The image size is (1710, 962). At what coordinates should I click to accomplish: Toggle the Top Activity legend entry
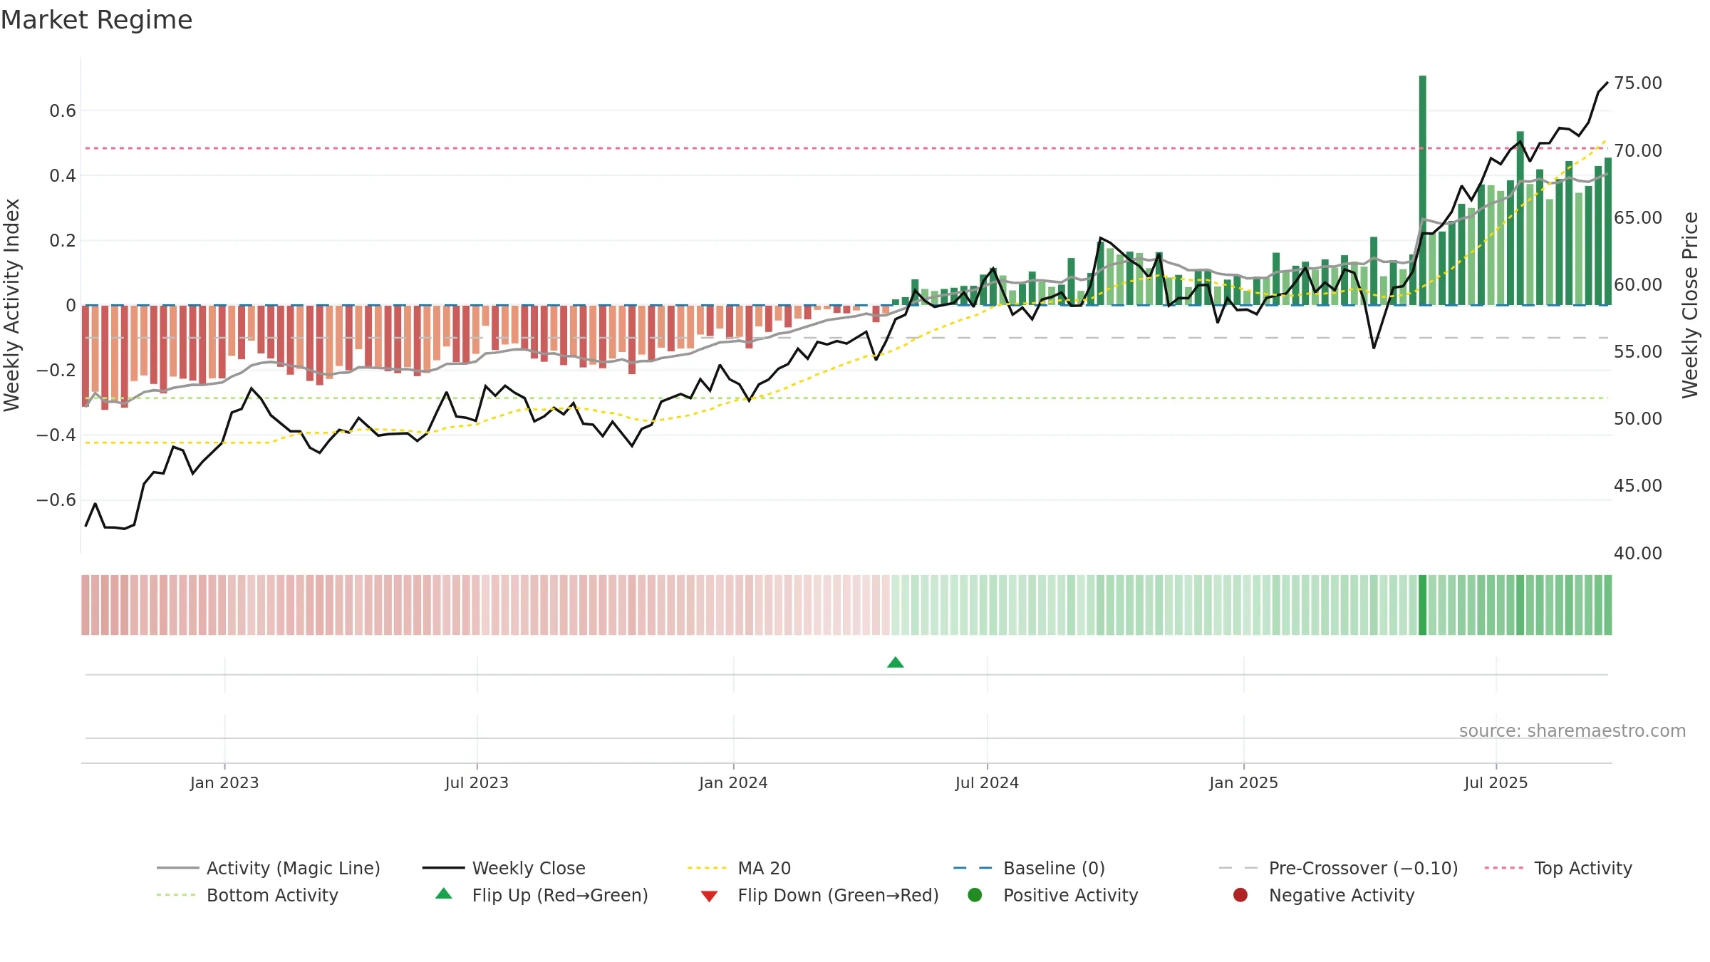click(x=1558, y=868)
